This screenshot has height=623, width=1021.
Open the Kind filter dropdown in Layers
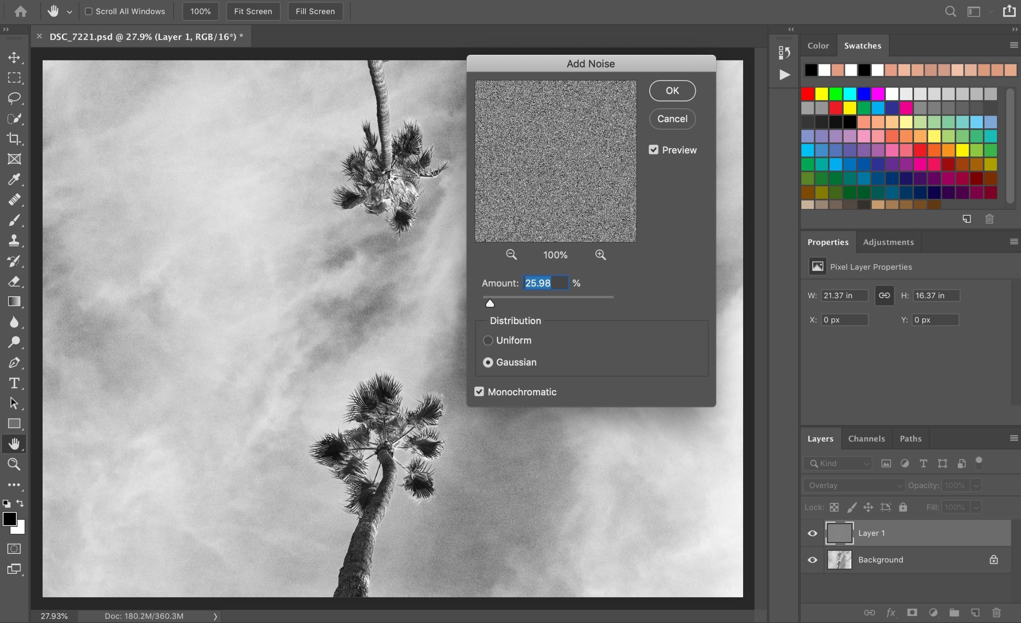tap(837, 463)
